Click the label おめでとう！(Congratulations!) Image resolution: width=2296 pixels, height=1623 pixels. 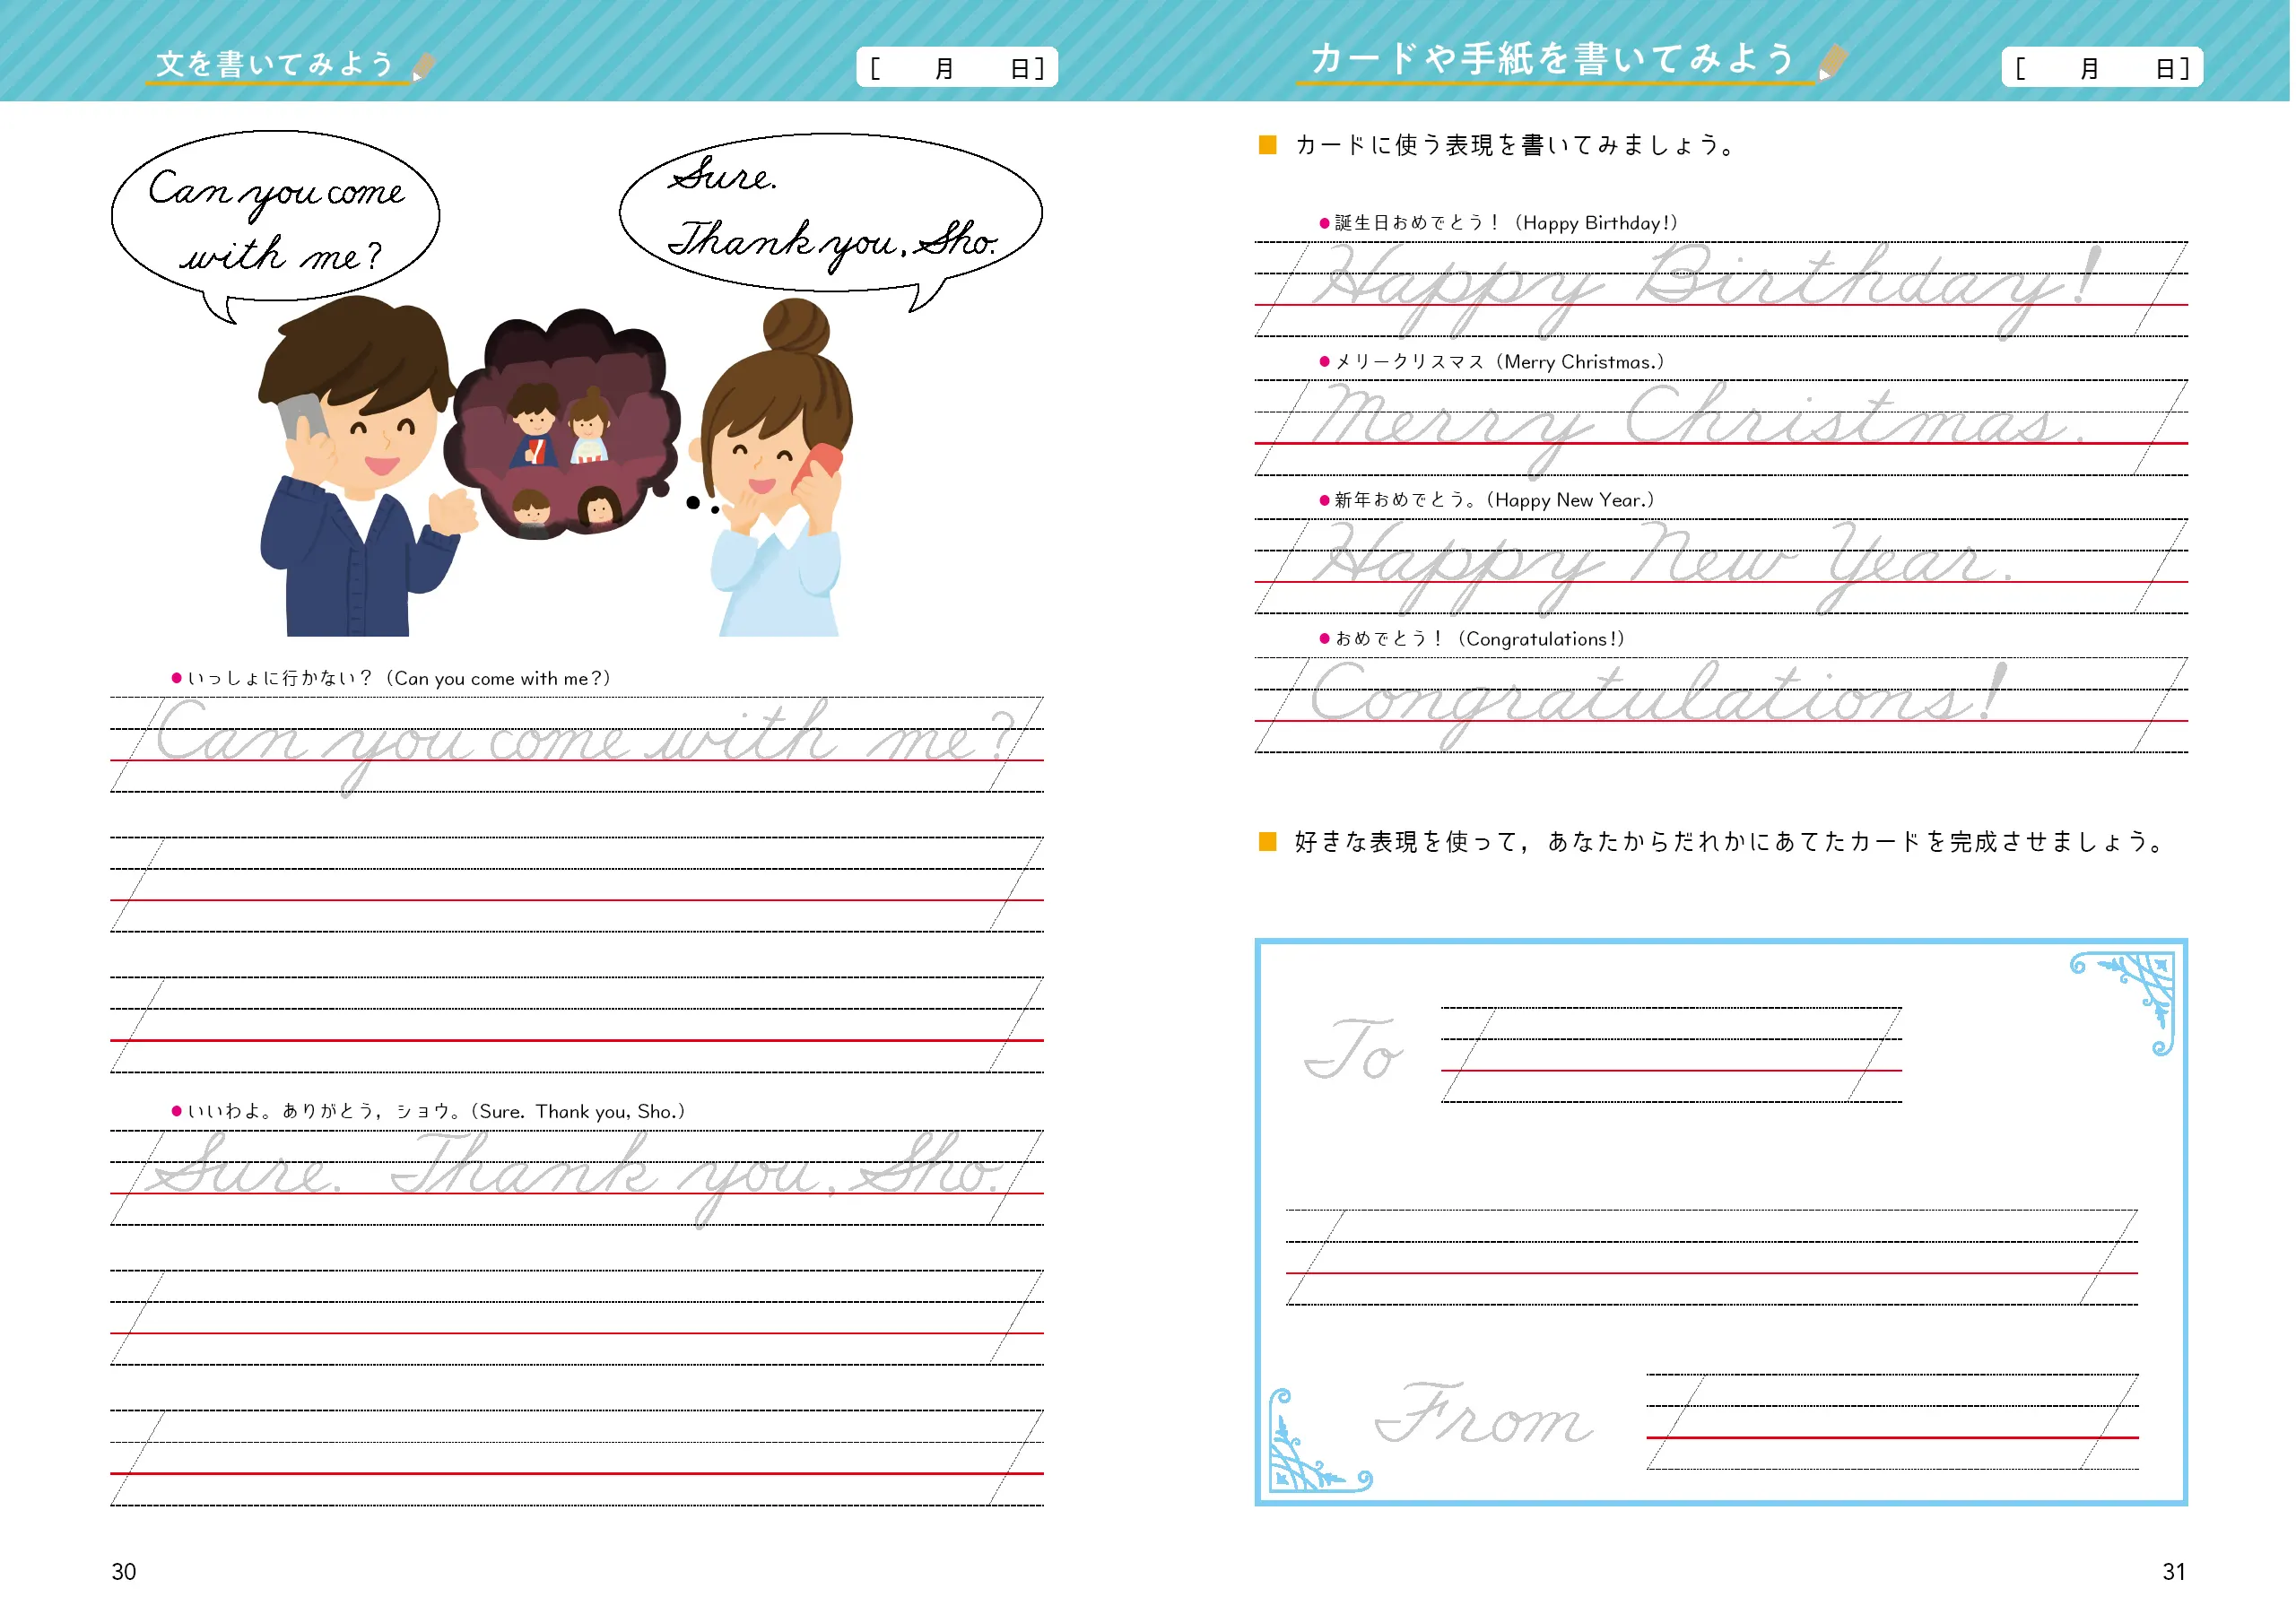click(x=1480, y=639)
